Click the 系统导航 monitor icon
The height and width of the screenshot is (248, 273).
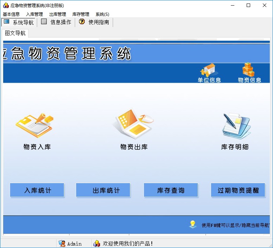pos(7,21)
